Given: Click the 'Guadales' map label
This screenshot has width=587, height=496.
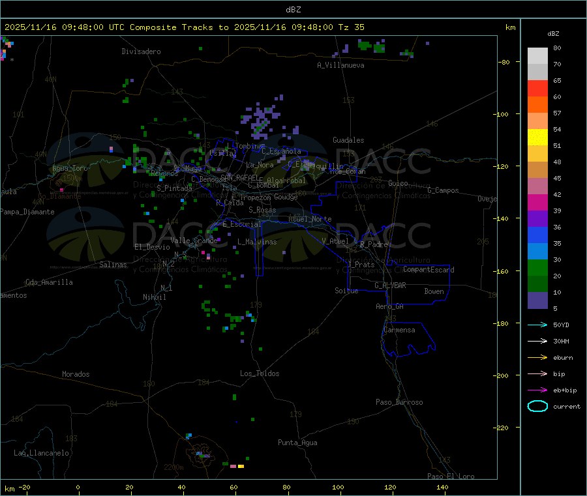Looking at the screenshot, I should 348,140.
